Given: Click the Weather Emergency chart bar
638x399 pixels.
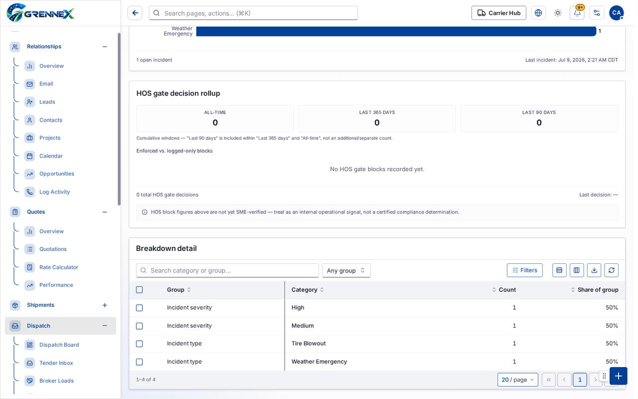Looking at the screenshot, I should pos(396,31).
